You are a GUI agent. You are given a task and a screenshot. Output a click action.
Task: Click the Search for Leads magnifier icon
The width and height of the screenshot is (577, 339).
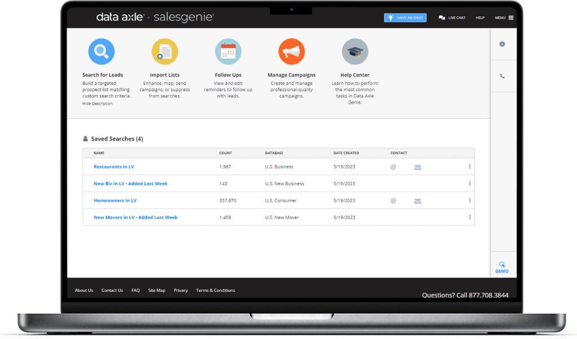[101, 52]
